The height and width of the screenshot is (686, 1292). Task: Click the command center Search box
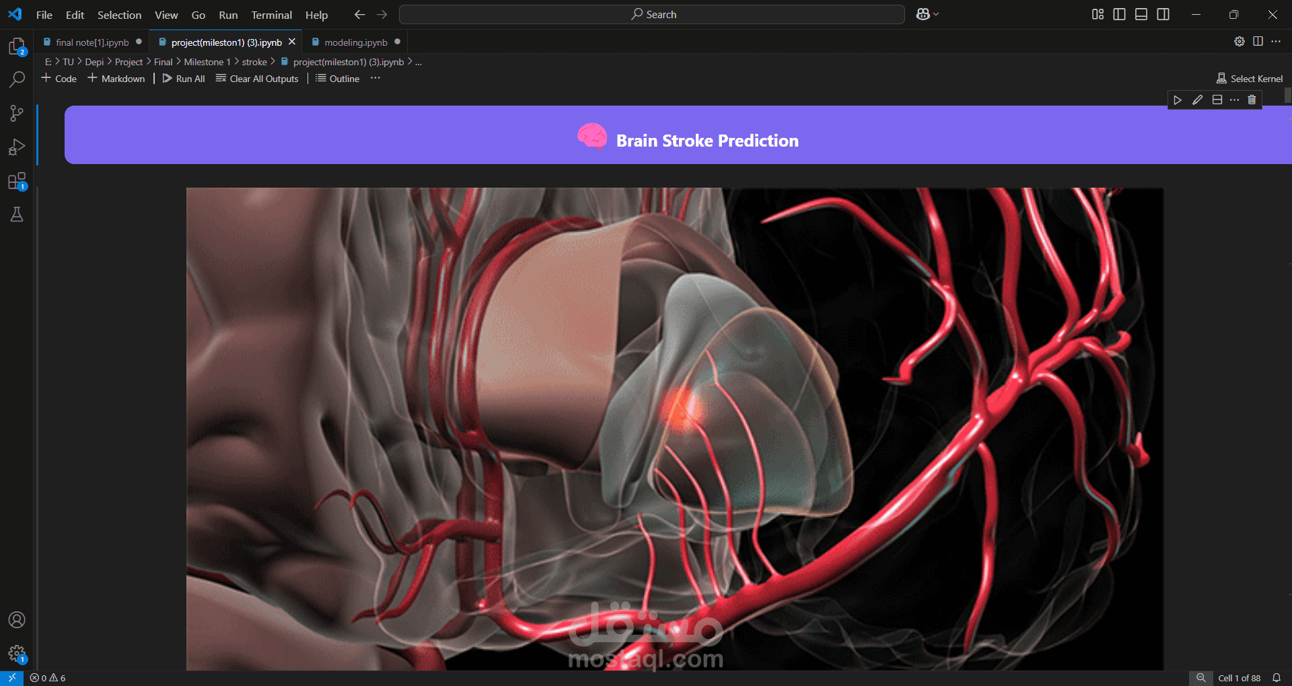651,15
